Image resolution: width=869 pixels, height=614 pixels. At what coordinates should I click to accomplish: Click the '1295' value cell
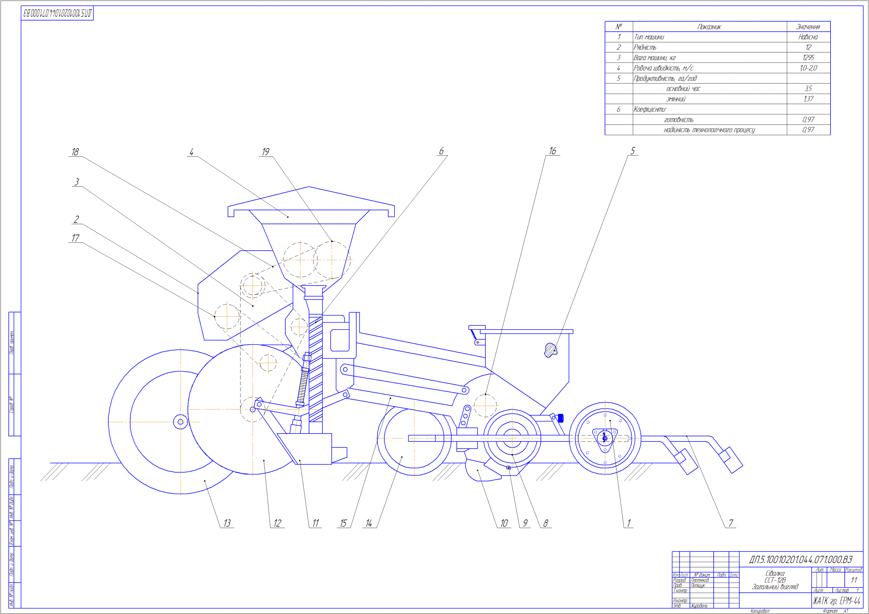[x=808, y=58]
